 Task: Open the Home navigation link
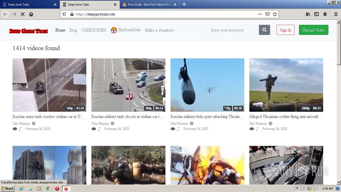pyautogui.click(x=60, y=30)
